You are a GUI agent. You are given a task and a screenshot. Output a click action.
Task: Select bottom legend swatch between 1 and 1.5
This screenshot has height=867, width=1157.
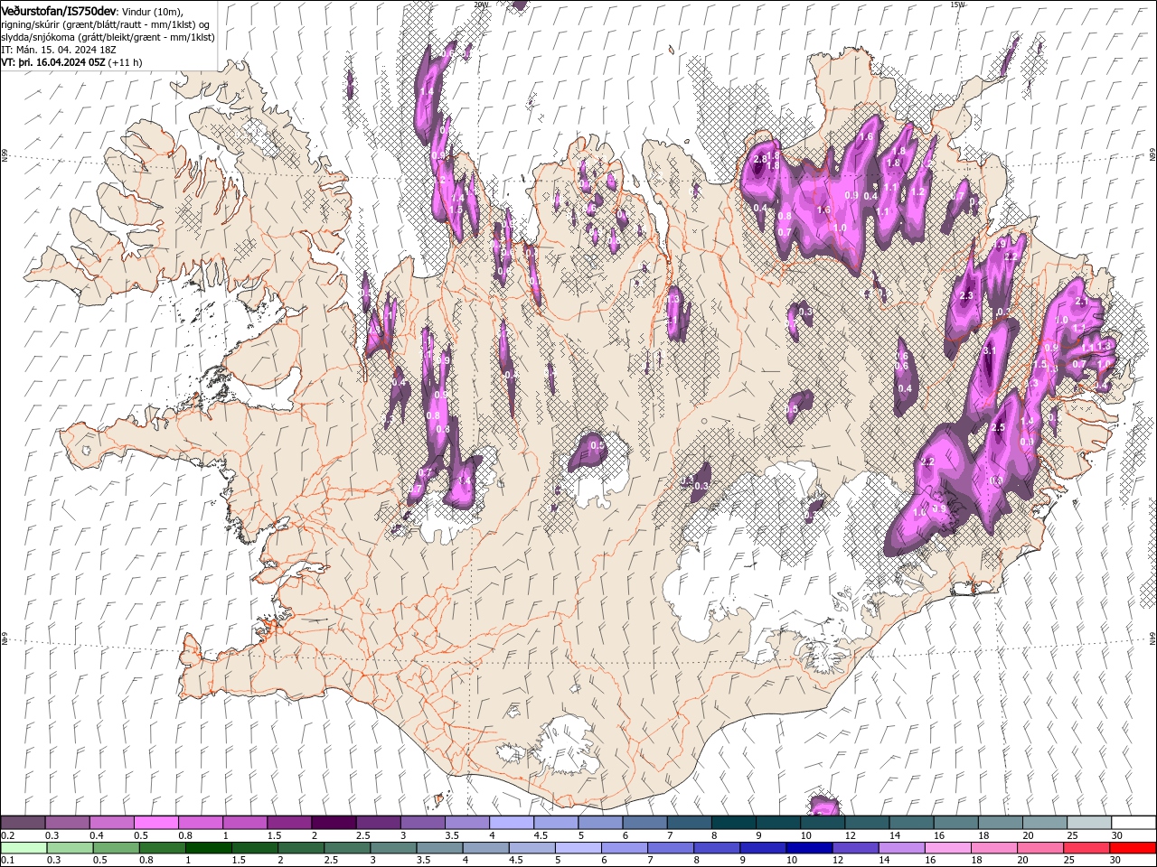(209, 847)
